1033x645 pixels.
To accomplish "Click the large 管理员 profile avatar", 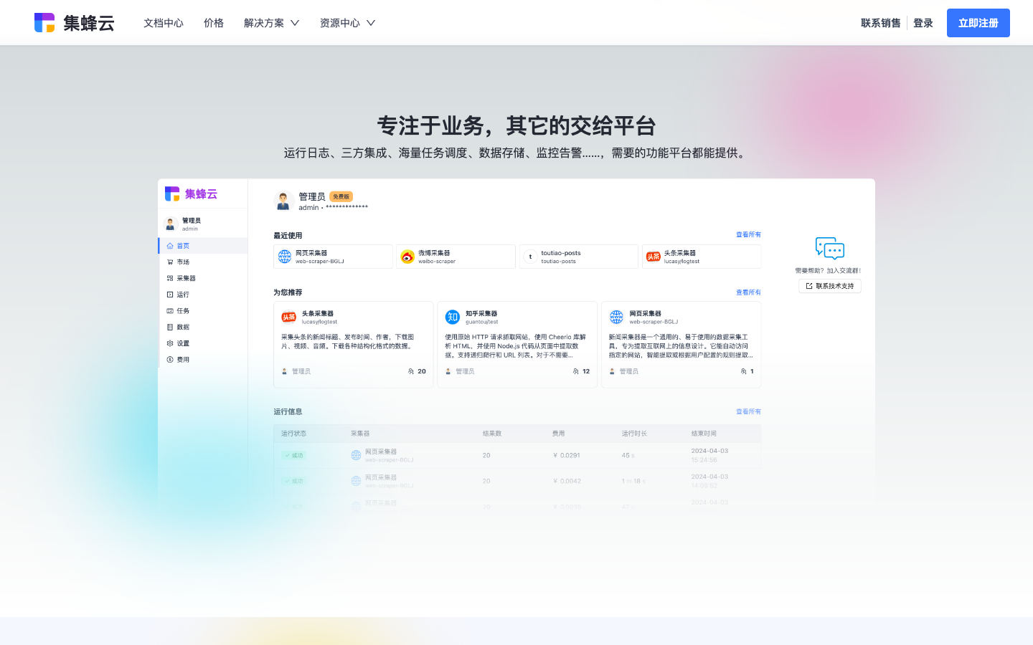I will (283, 201).
